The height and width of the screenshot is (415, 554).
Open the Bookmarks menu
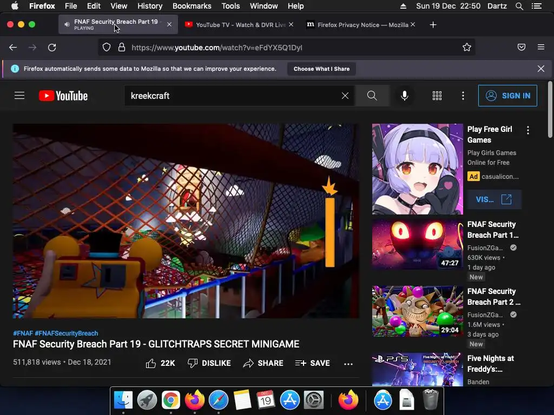click(192, 6)
